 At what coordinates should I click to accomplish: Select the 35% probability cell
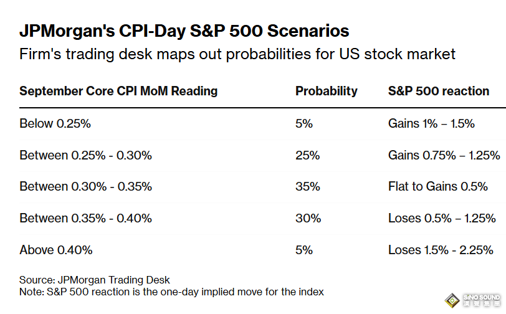[x=308, y=186]
